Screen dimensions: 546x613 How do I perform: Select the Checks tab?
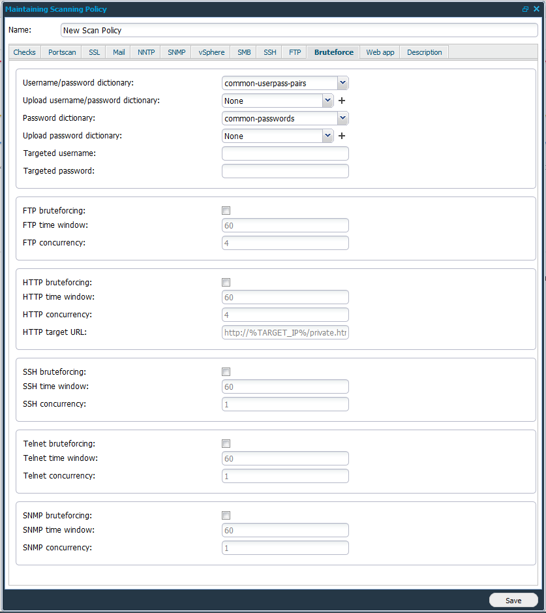[25, 52]
